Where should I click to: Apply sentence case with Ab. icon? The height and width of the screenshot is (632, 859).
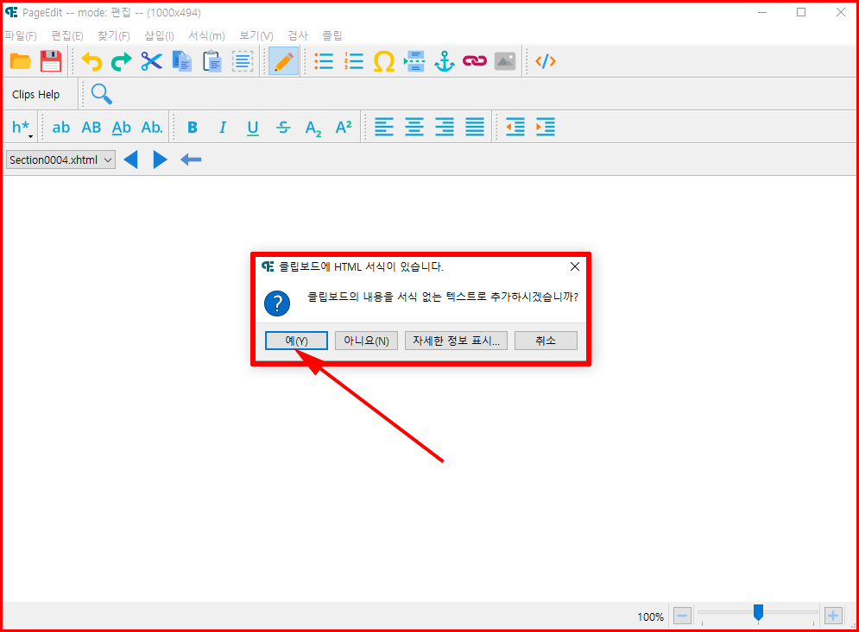coord(152,128)
